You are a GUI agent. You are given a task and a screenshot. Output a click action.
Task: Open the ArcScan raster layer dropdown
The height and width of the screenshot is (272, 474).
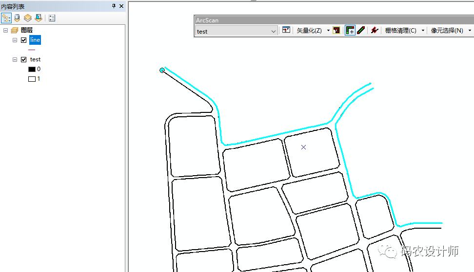click(x=274, y=31)
